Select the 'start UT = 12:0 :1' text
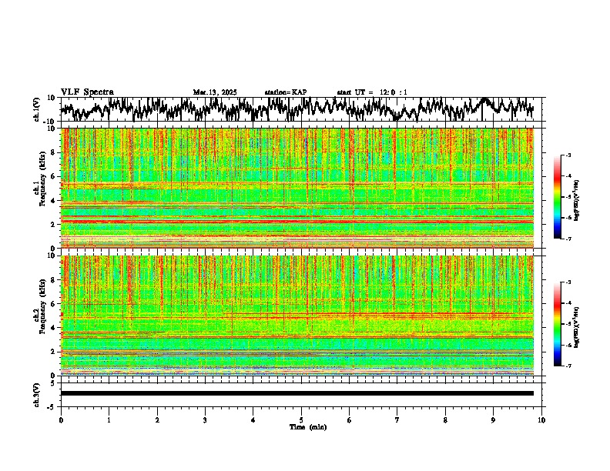The height and width of the screenshot is (471, 610). click(x=372, y=92)
